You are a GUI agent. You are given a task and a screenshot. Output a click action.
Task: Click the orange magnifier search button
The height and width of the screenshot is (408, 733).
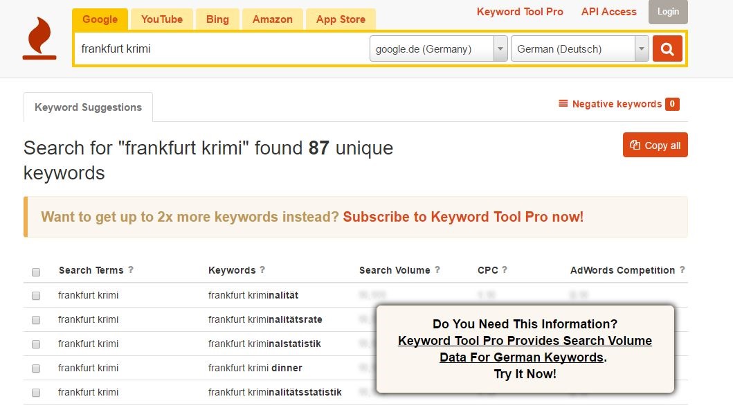[x=667, y=48]
